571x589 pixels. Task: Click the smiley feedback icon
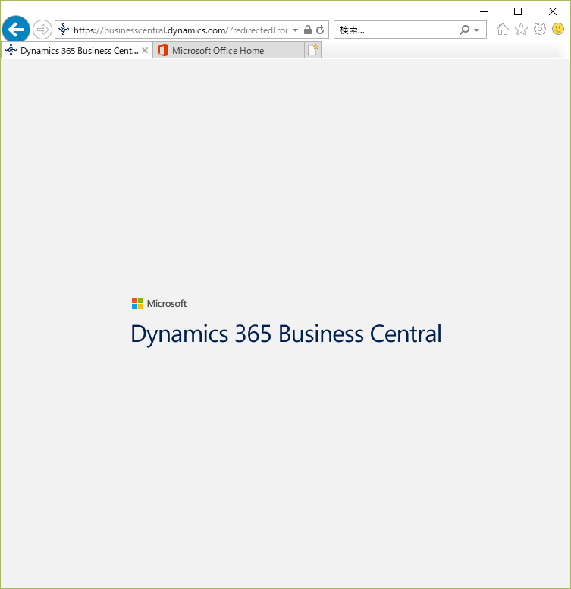558,29
